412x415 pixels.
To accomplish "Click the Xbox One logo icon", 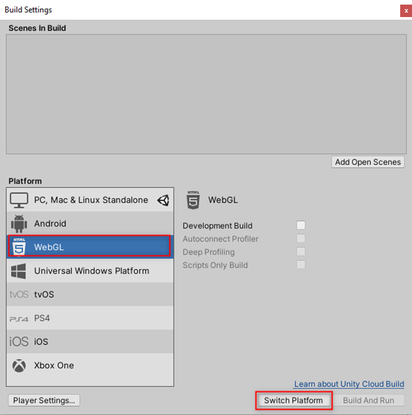I will click(x=19, y=366).
